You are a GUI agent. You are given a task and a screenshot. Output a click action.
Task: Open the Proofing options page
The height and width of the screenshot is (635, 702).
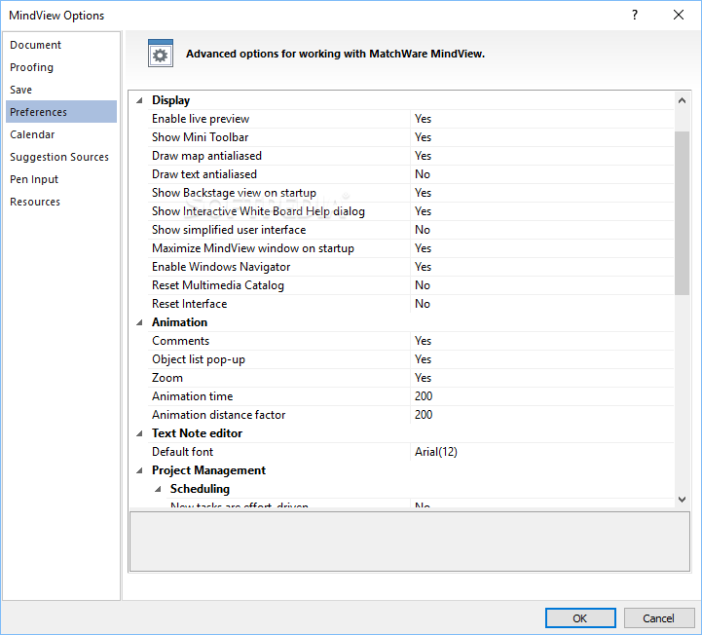[x=61, y=67]
